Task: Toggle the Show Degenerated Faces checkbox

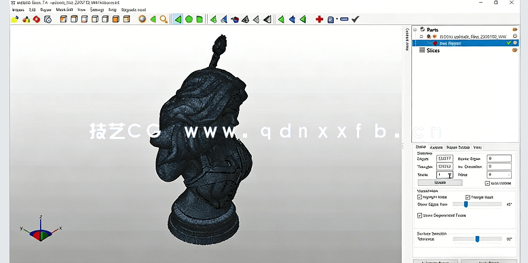Action: (x=419, y=216)
